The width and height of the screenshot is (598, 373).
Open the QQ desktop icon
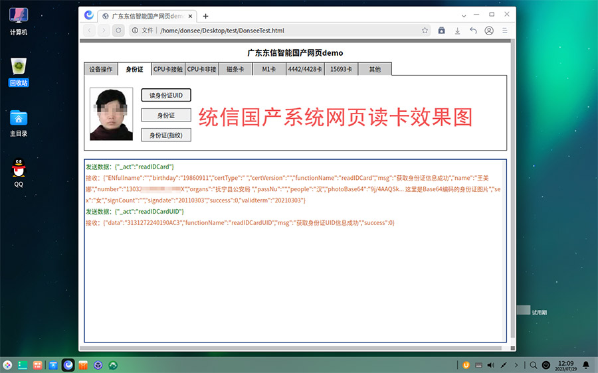click(19, 173)
